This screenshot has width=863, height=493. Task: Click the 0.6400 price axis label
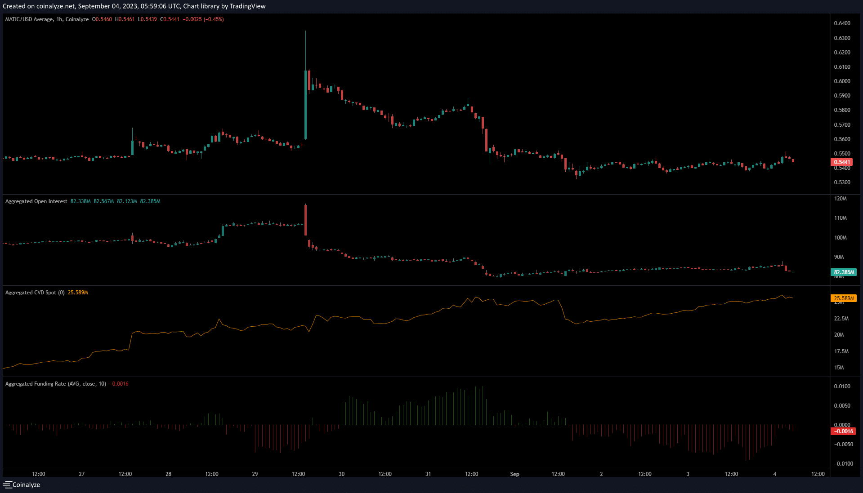coord(842,23)
